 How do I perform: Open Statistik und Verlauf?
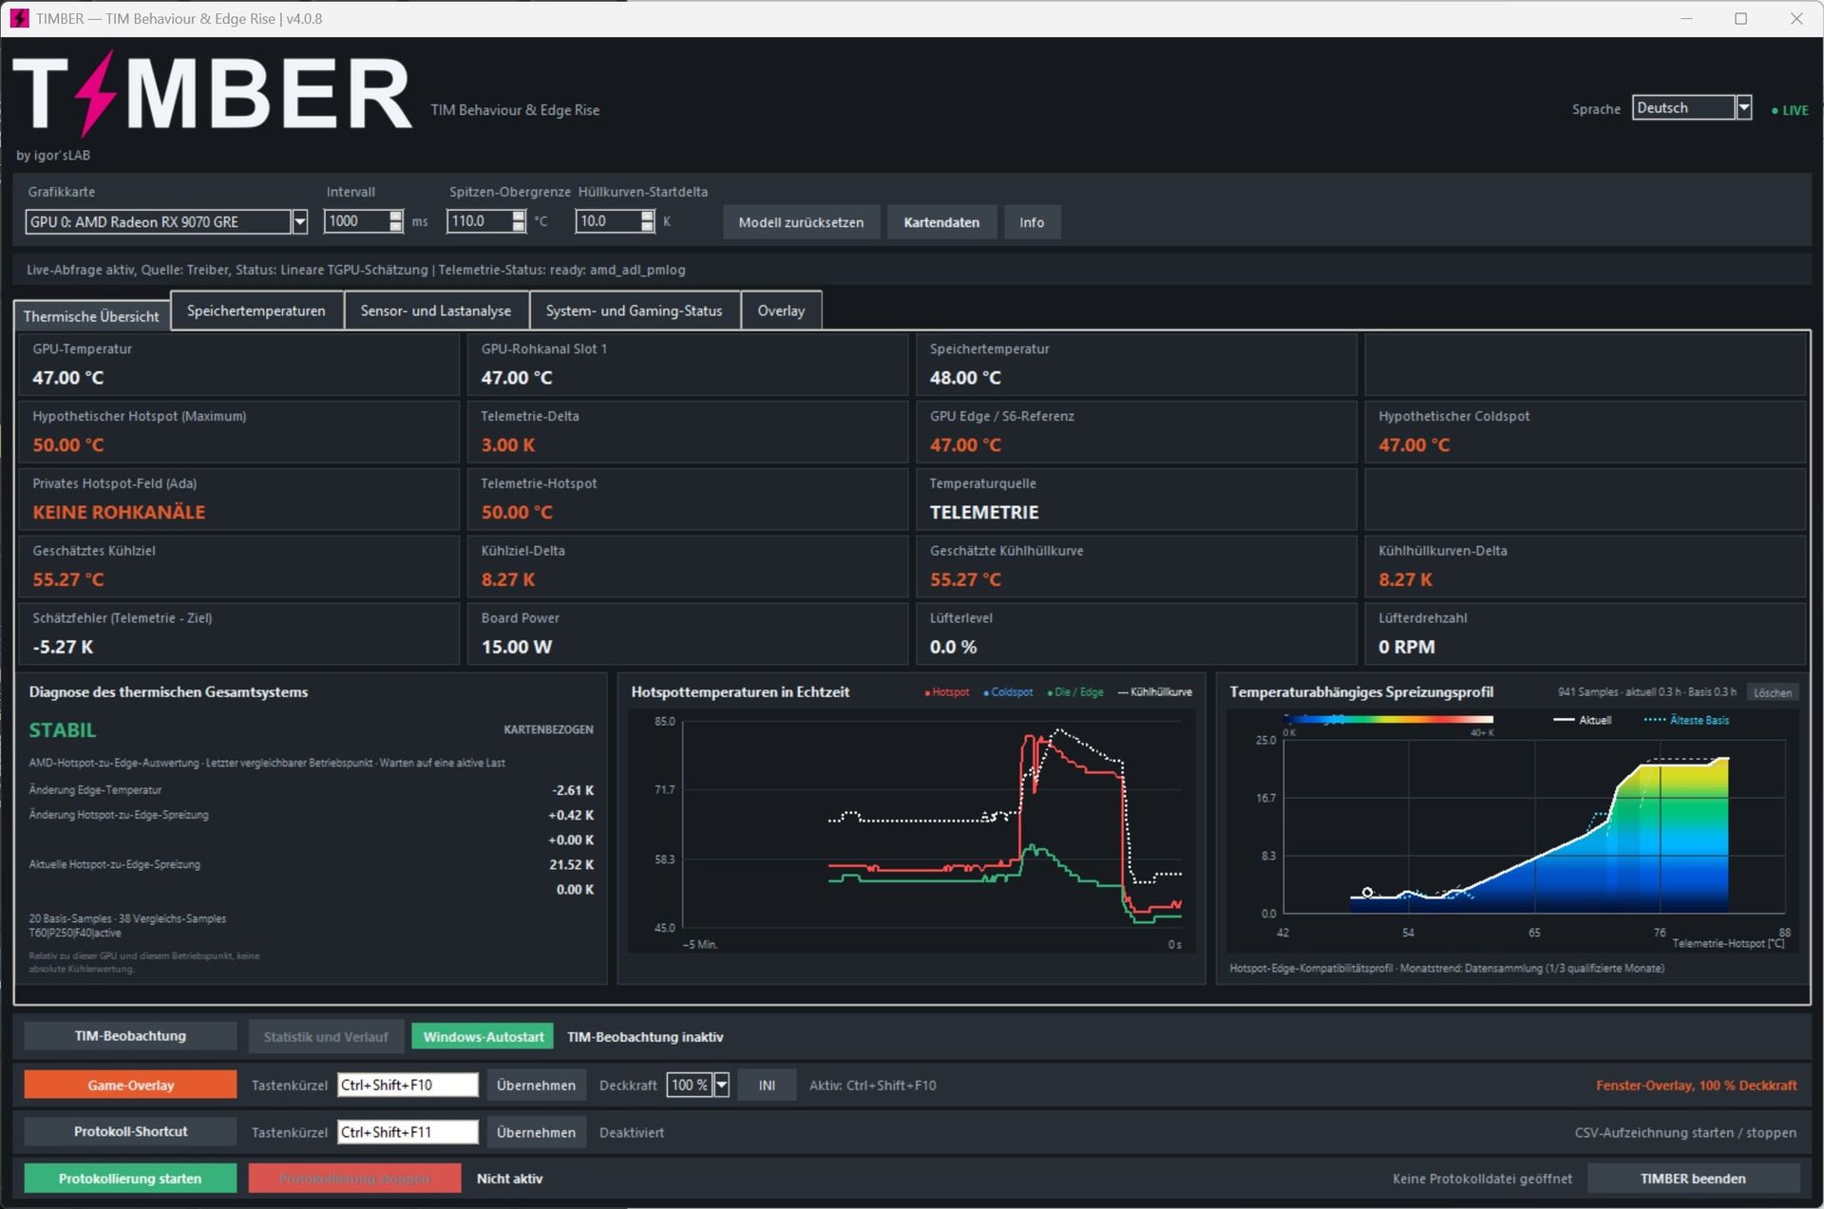click(x=326, y=1037)
